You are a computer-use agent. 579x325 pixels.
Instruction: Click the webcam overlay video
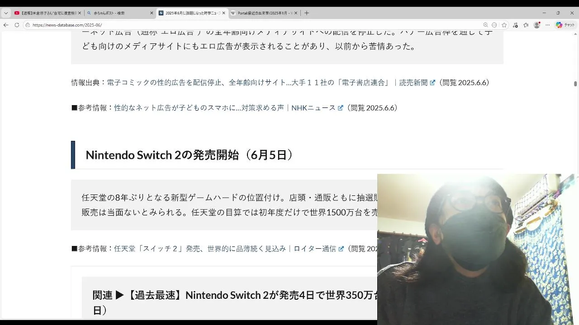(x=478, y=249)
